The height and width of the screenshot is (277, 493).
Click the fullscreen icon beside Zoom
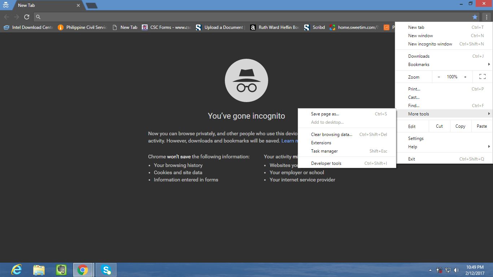[482, 77]
